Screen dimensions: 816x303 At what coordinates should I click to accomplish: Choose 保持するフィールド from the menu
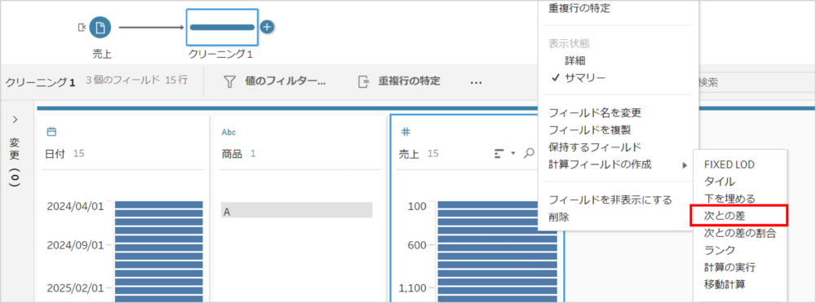click(594, 147)
